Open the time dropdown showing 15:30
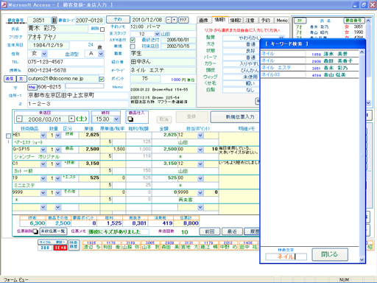377x283 pixels. 116,119
